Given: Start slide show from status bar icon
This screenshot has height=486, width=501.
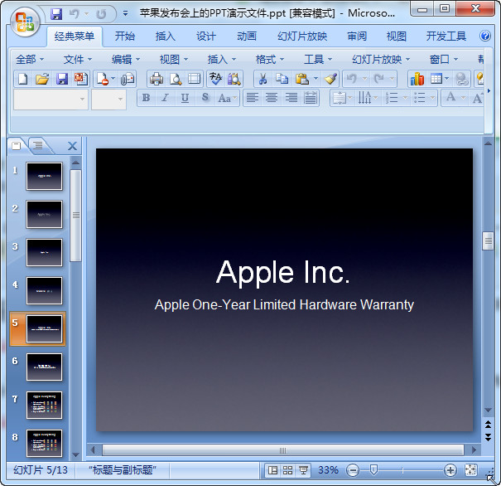Looking at the screenshot, I should pos(303,470).
